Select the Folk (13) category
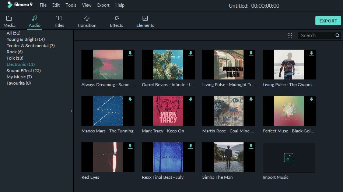The height and width of the screenshot is (192, 343). click(x=15, y=58)
